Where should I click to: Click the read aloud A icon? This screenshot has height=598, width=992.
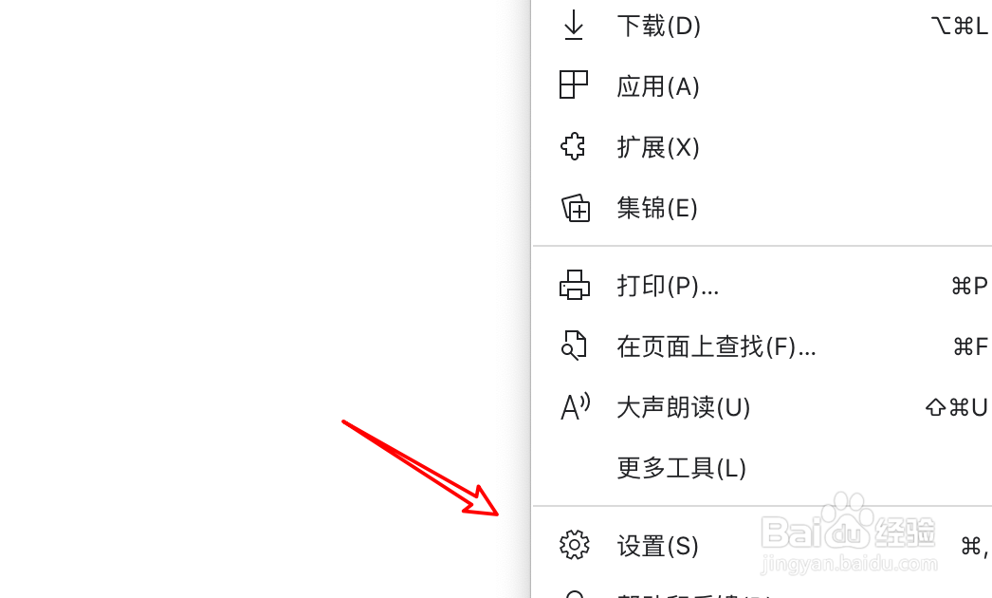pos(575,406)
